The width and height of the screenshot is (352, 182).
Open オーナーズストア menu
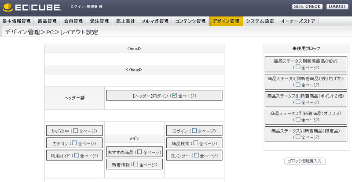[298, 21]
